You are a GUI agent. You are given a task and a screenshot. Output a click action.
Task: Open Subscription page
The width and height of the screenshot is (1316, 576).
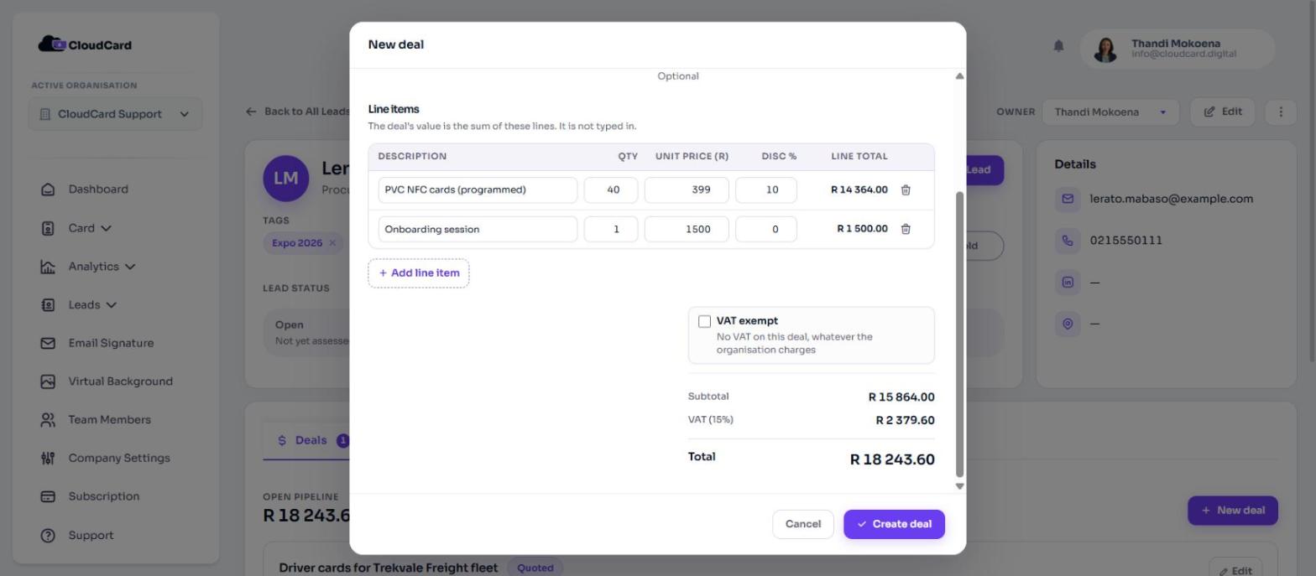104,496
